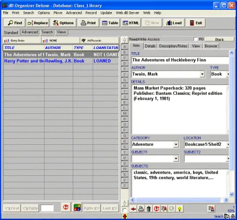Jump to letter Z in index
This screenshot has height=220, width=237.
coord(125,186)
